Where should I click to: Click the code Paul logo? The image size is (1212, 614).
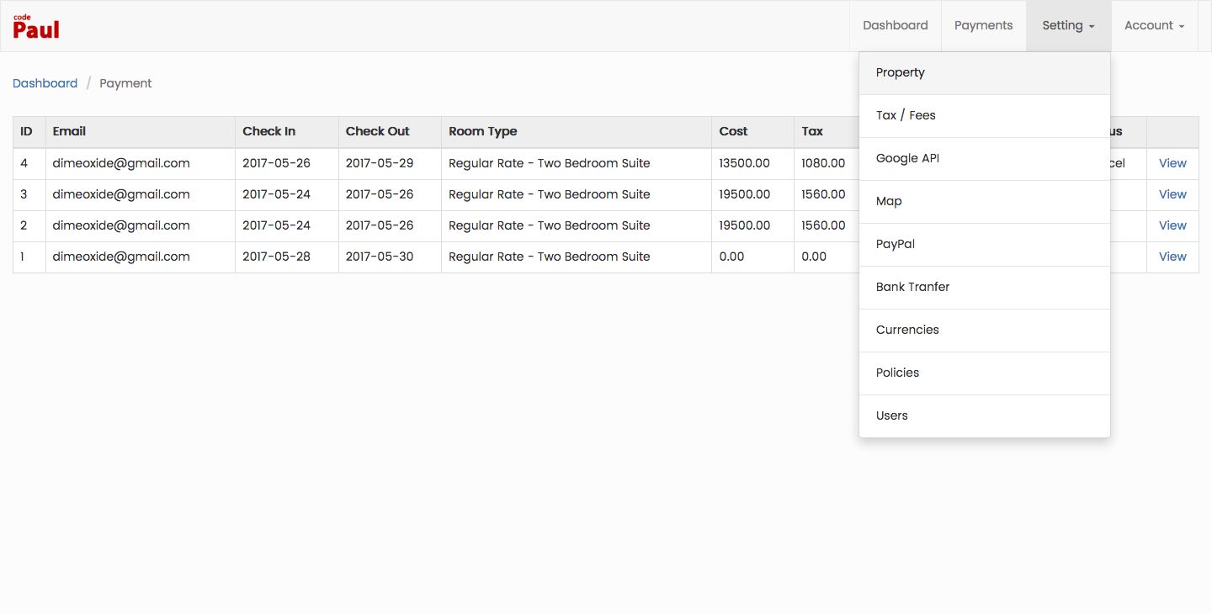(36, 26)
